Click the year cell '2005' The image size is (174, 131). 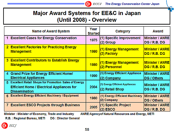[93, 107]
